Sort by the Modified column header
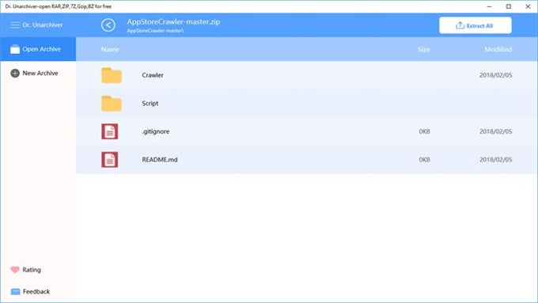Viewport: 538px width, 303px height. (498, 49)
